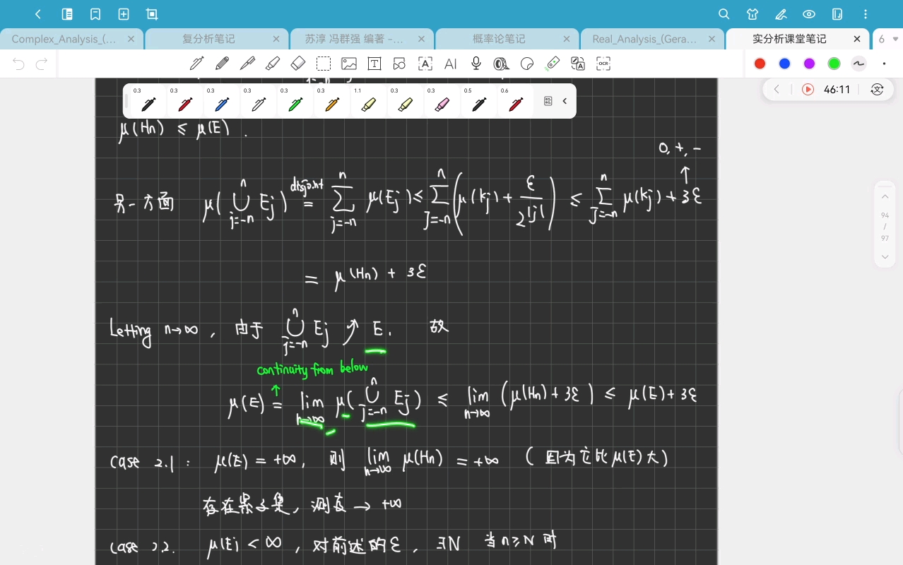This screenshot has width=903, height=565.
Task: Choose the blue 0.3 pen preset
Action: click(222, 102)
